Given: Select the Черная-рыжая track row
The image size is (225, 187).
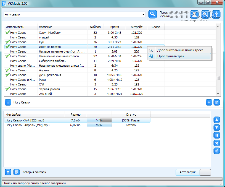Looking at the screenshot, I should point(49,89).
